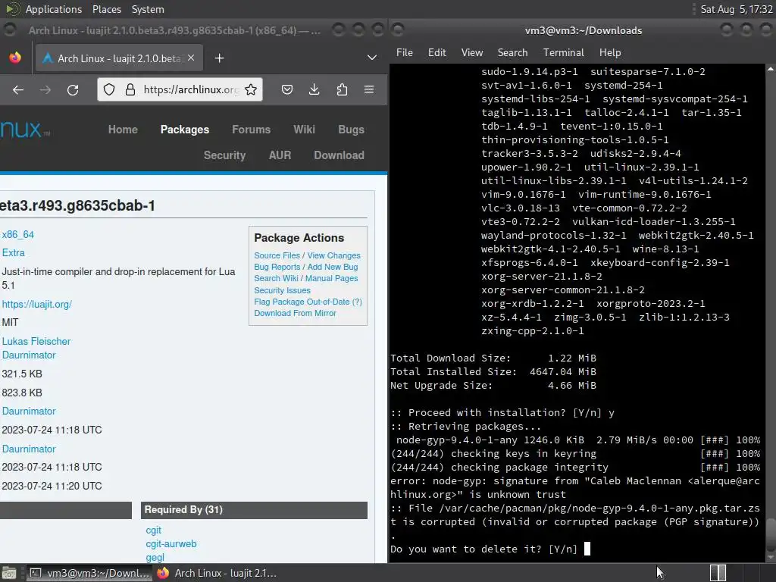Open the Applications menu

(54, 9)
